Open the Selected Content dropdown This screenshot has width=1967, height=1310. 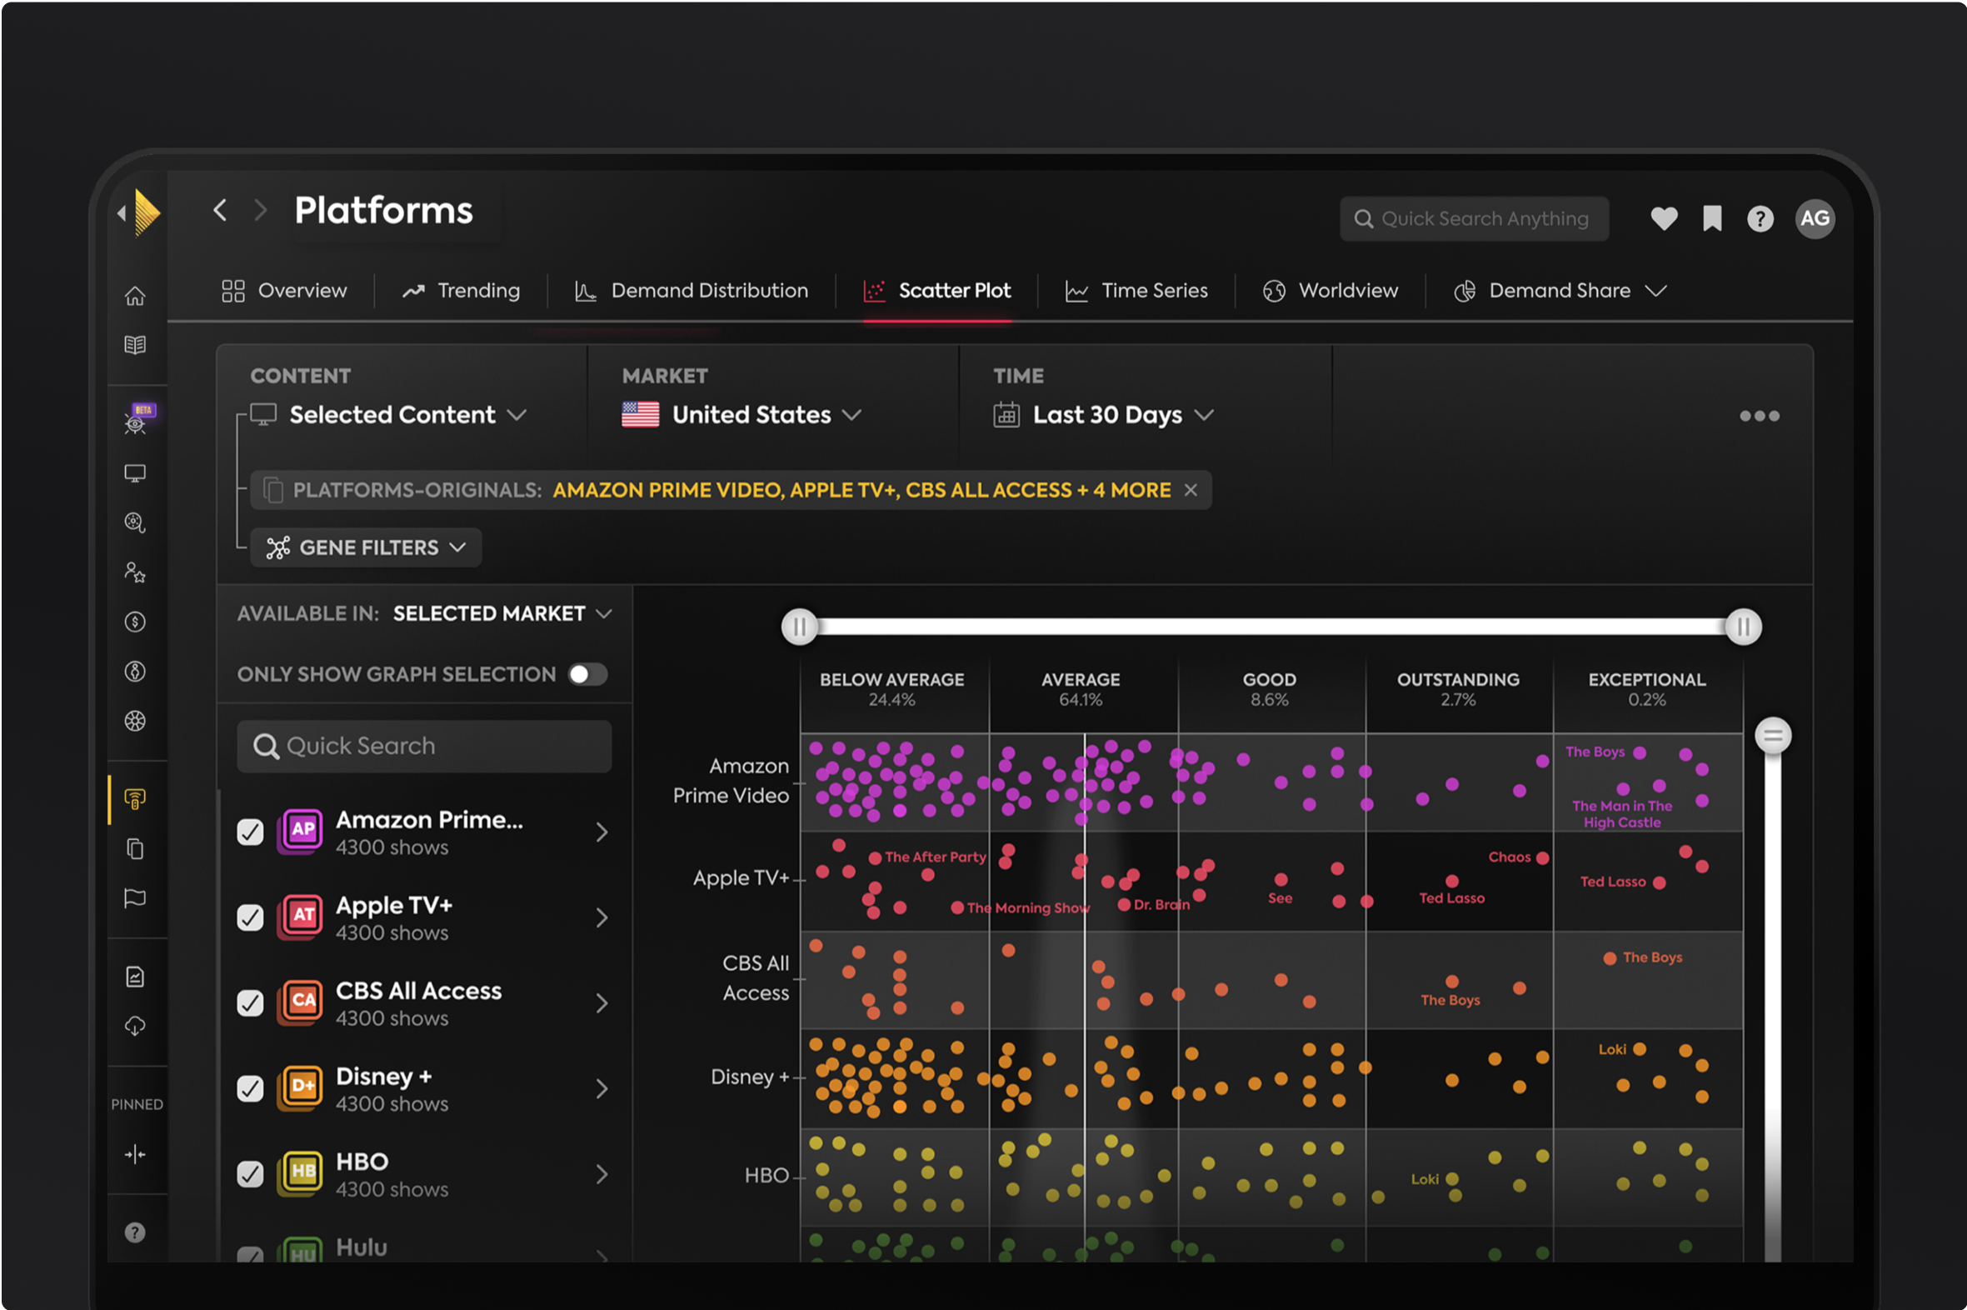389,414
